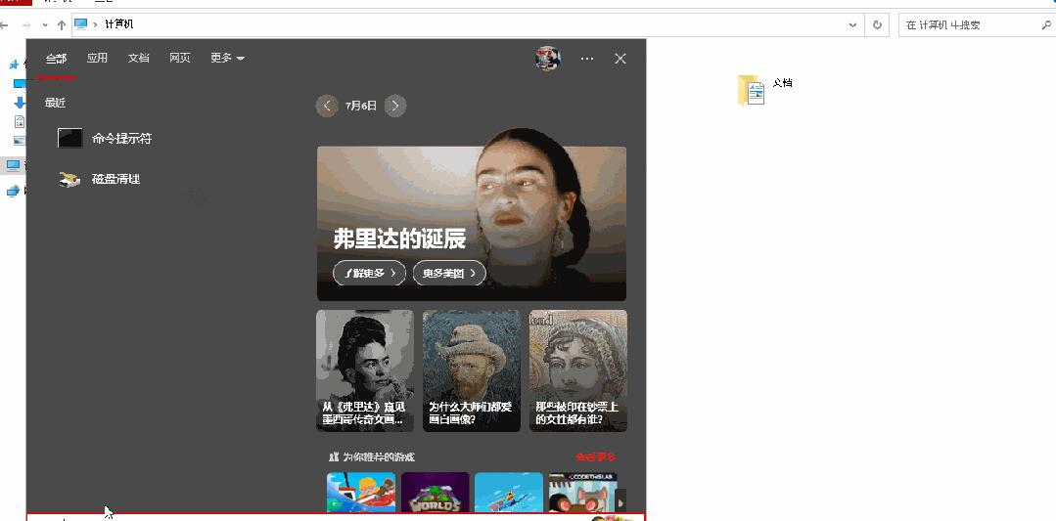Expand the address bar history dropdown
This screenshot has width=1056, height=521.
(x=852, y=24)
